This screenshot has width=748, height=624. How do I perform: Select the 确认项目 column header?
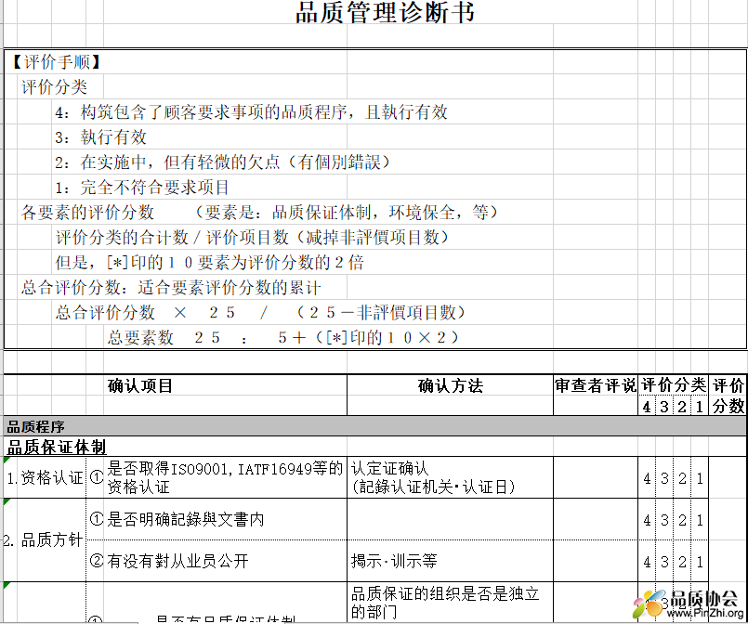[139, 385]
